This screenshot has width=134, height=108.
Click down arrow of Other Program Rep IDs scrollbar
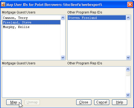[128, 57]
